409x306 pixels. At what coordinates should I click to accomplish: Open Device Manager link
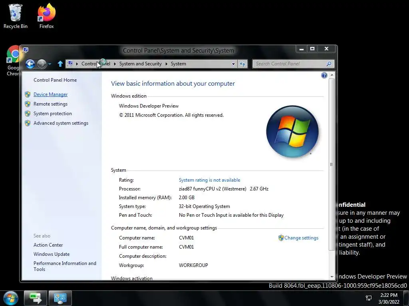[x=51, y=94]
